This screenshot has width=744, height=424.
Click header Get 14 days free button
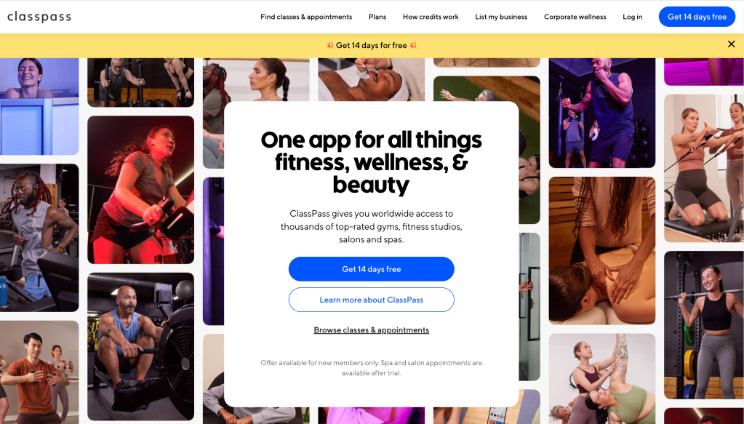pyautogui.click(x=697, y=17)
